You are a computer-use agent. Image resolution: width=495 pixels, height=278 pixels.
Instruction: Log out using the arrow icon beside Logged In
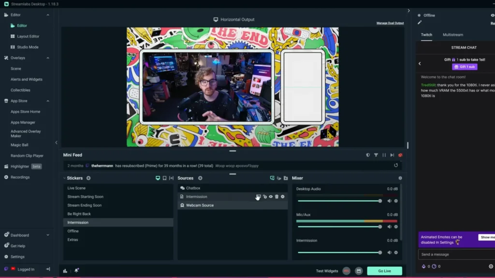click(48, 269)
